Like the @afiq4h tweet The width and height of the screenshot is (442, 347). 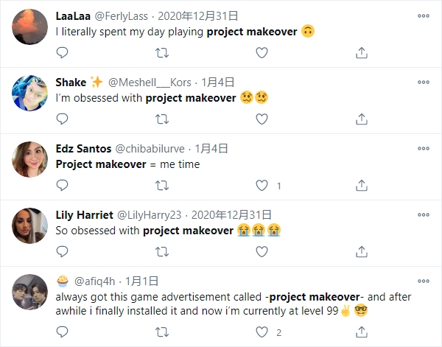tap(262, 332)
